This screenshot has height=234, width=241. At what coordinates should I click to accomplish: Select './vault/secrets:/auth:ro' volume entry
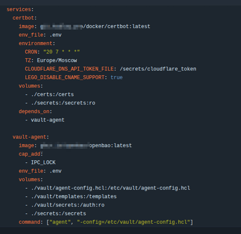[x=68, y=205]
